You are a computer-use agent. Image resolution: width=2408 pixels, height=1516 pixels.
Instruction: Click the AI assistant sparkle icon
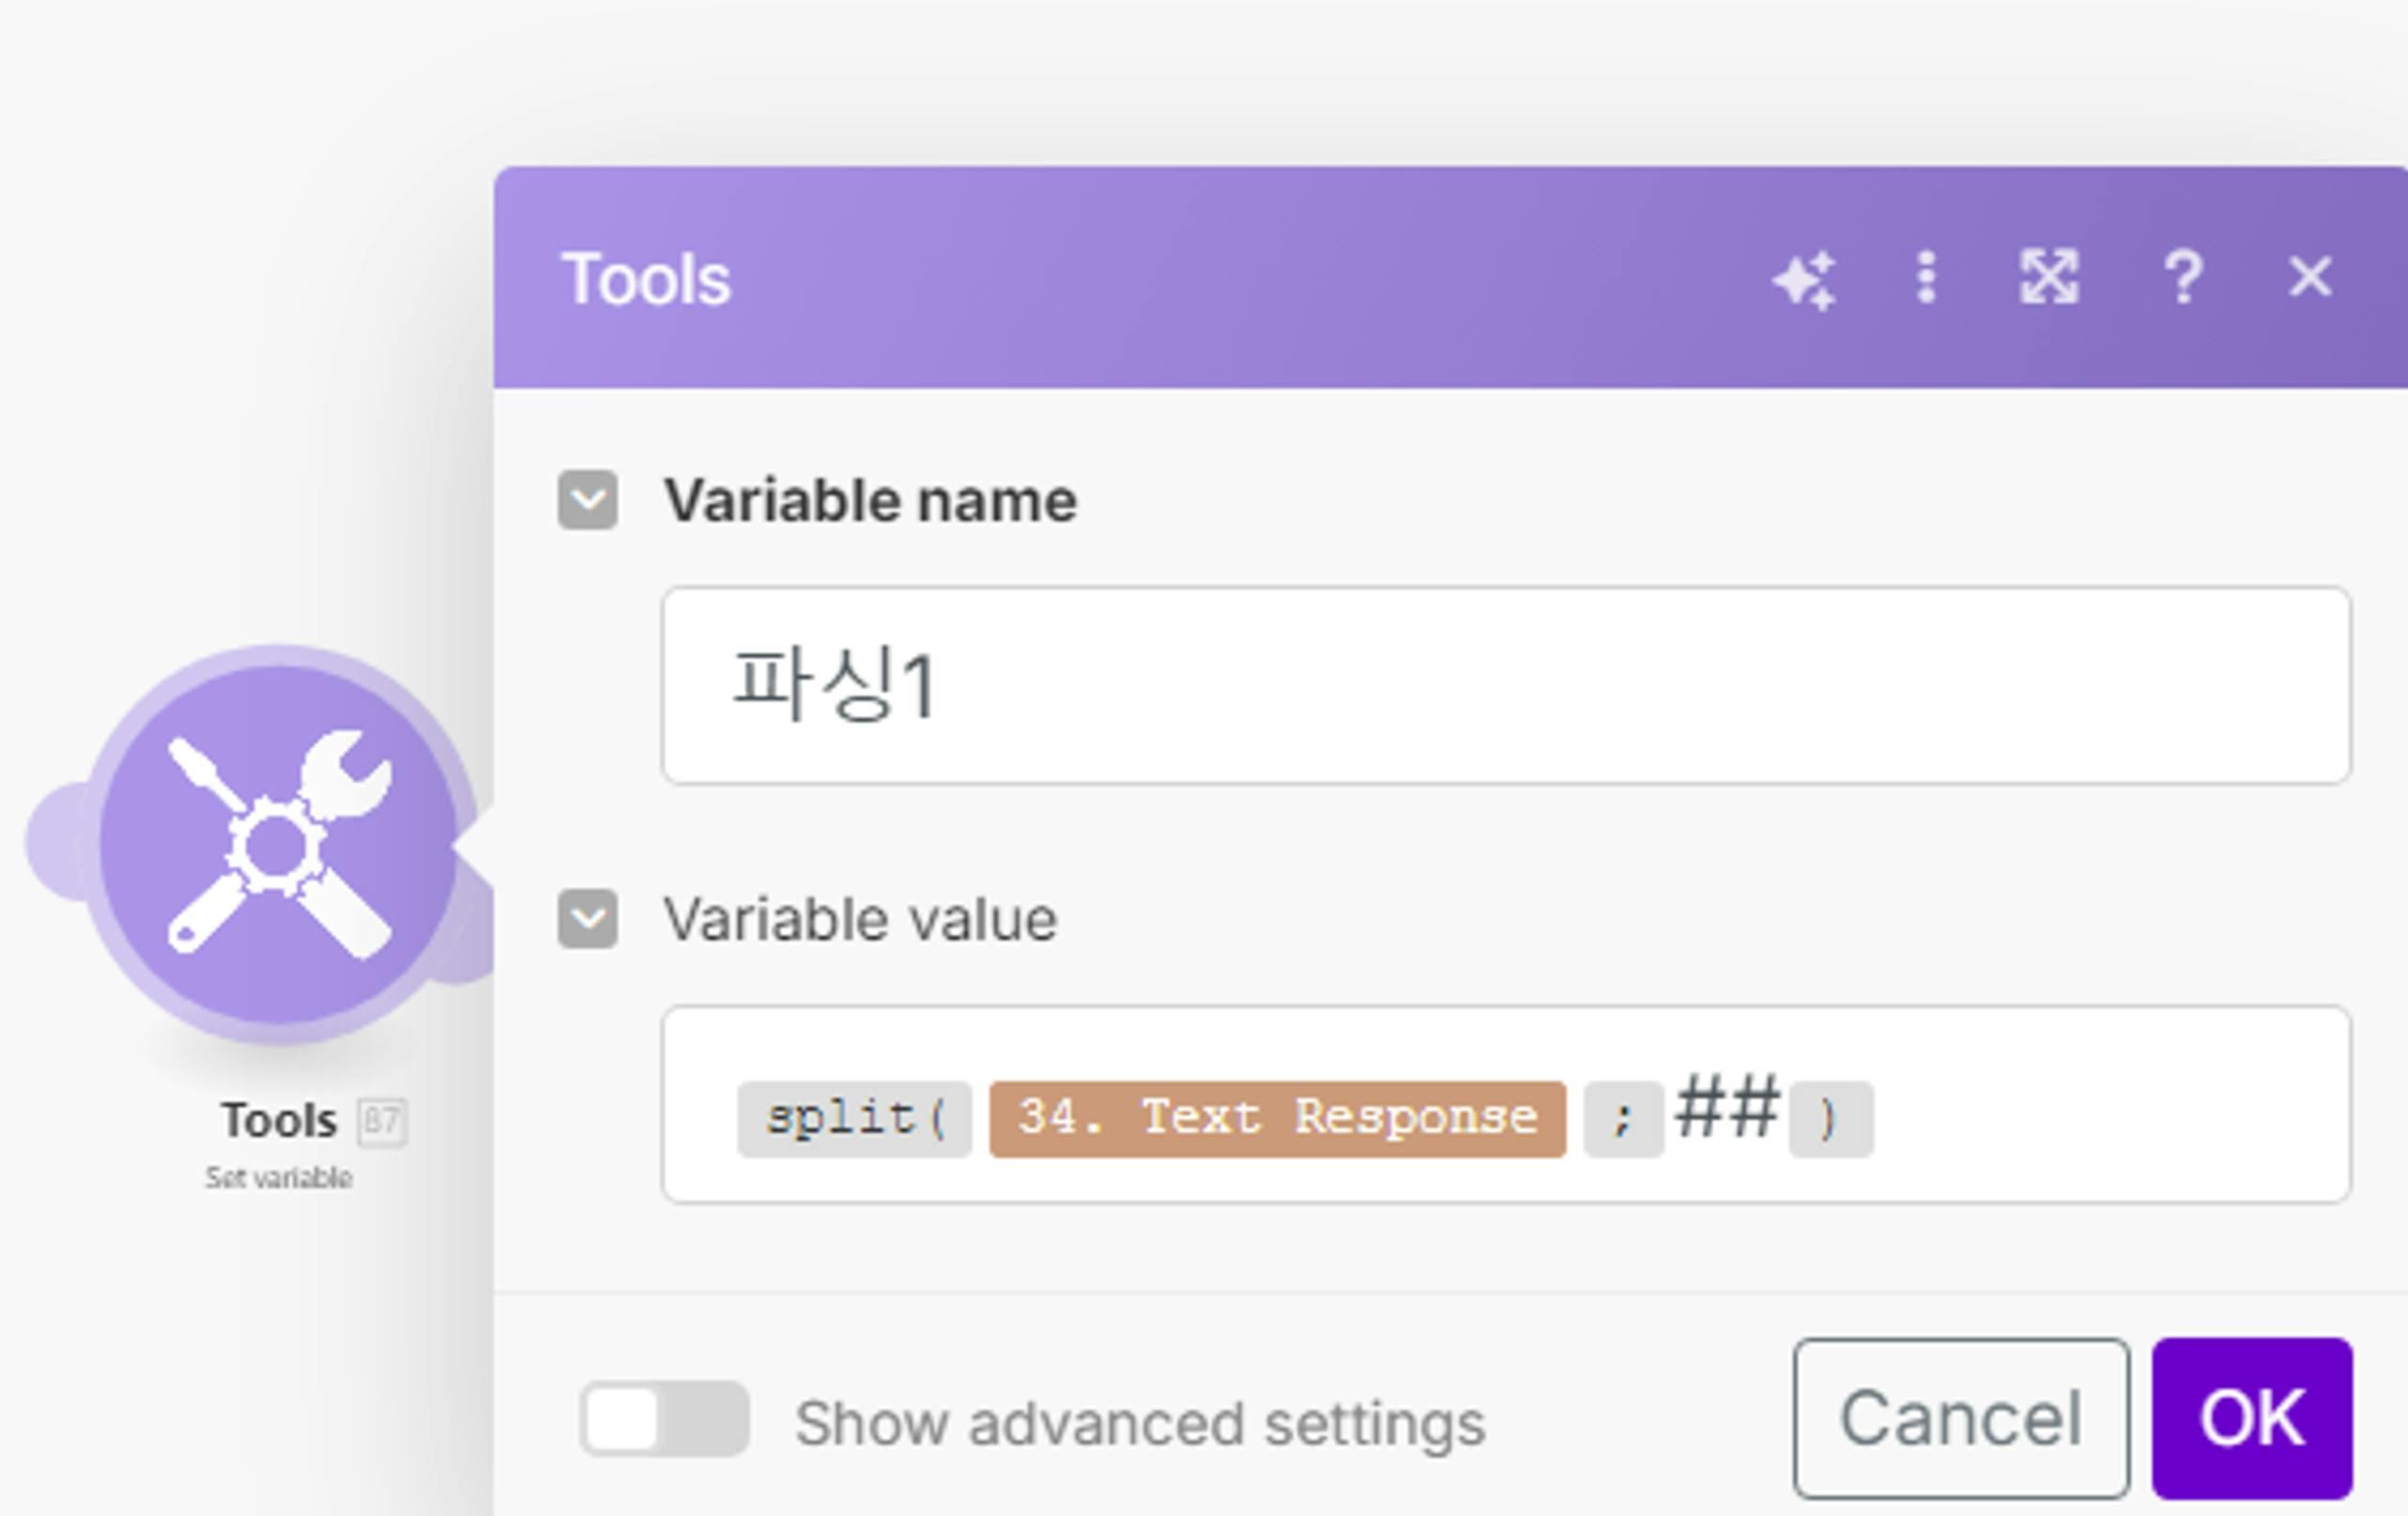[x=1804, y=279]
